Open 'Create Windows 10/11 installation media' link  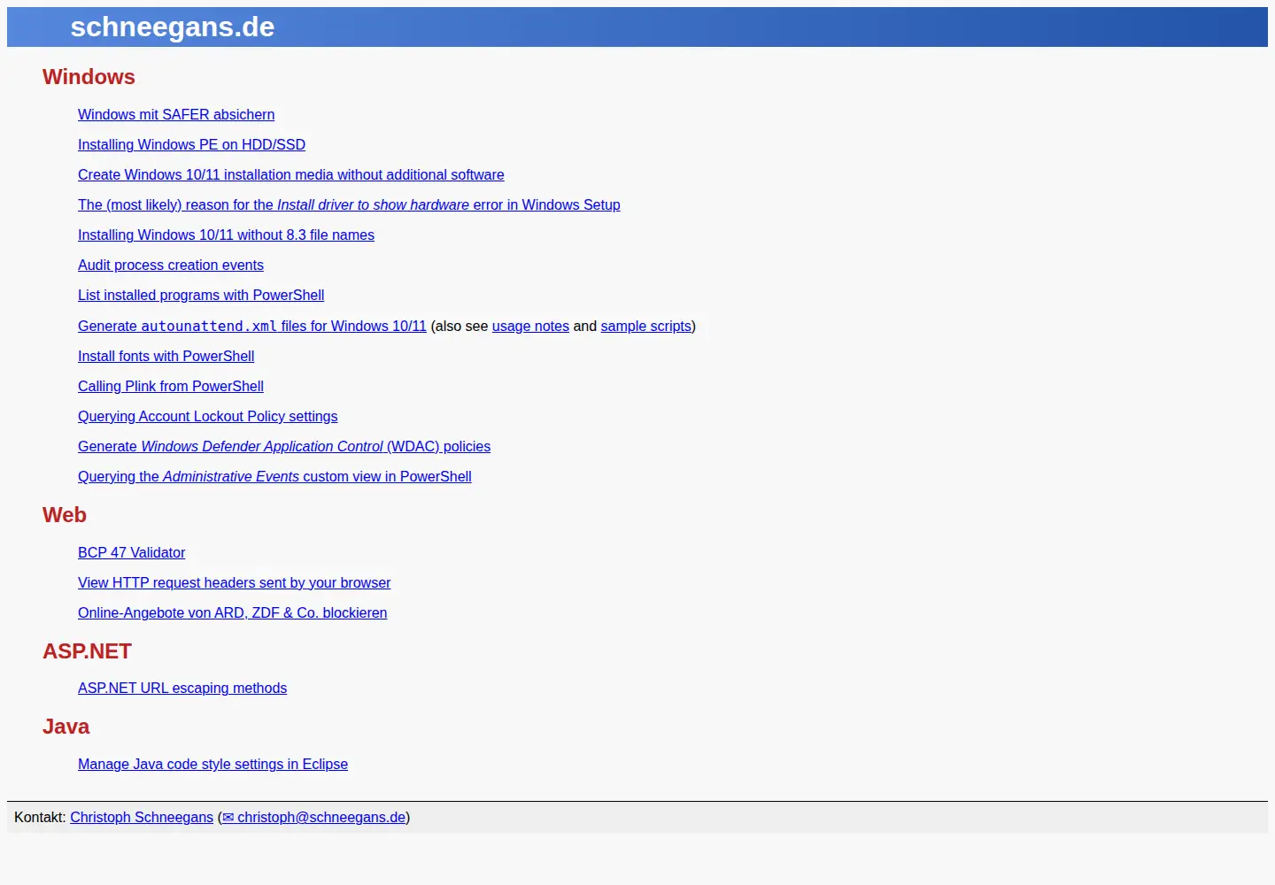pyautogui.click(x=291, y=174)
